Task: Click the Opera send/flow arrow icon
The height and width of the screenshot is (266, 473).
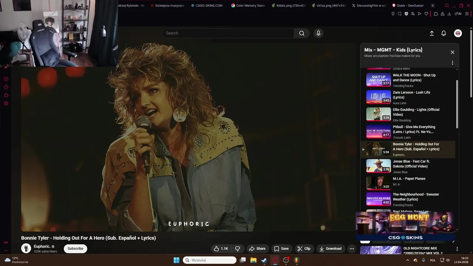Action: [x=419, y=14]
